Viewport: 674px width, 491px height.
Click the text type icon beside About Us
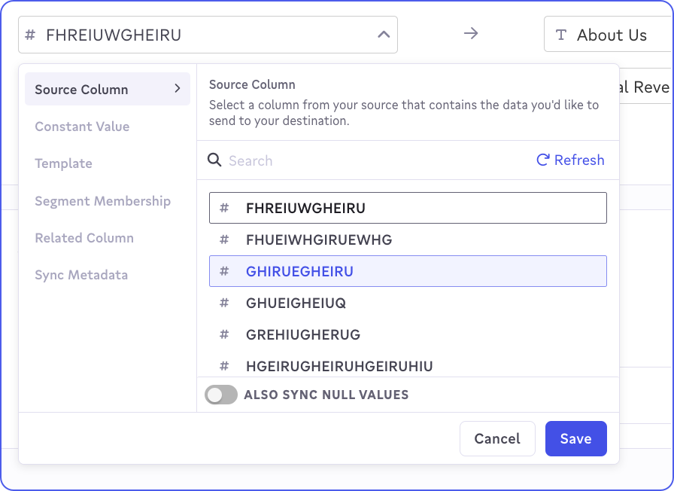[x=561, y=35]
